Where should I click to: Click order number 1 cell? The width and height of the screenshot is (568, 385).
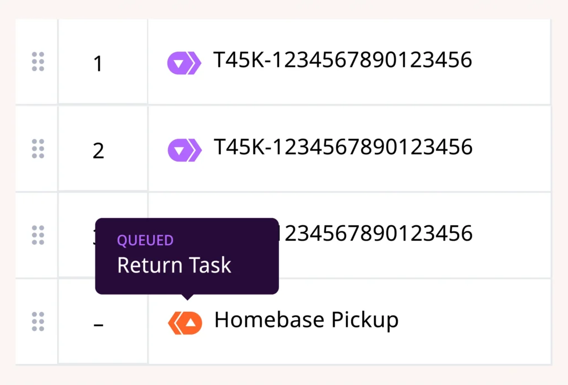98,64
